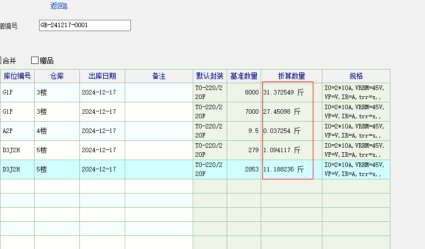Select the cell with base quantity 8000

[244, 92]
